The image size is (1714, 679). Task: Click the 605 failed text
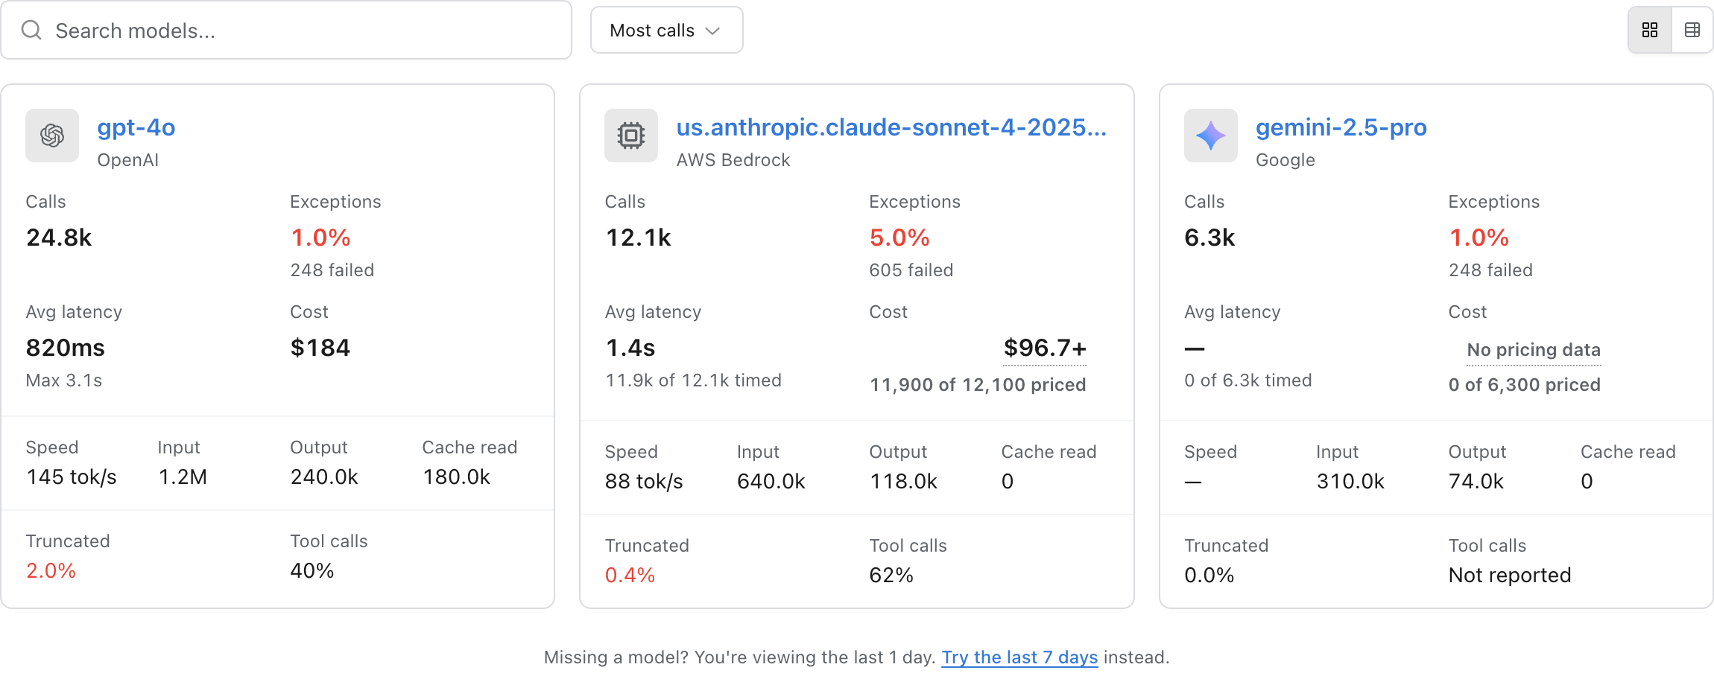pos(911,270)
